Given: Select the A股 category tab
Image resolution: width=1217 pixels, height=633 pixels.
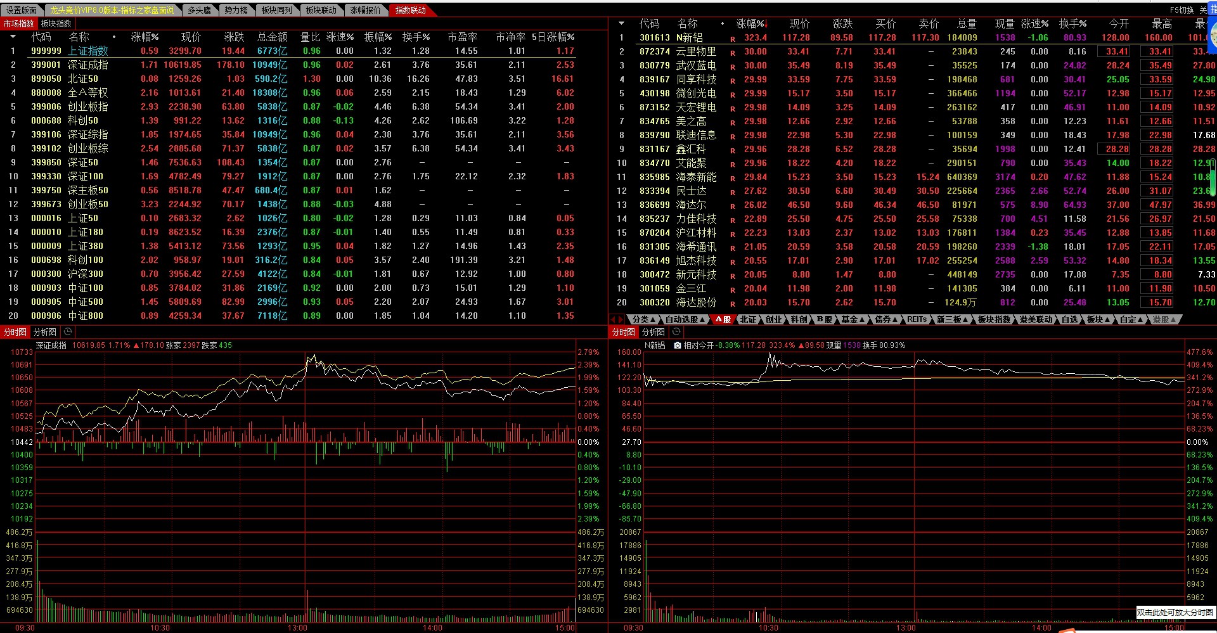Looking at the screenshot, I should click(723, 320).
